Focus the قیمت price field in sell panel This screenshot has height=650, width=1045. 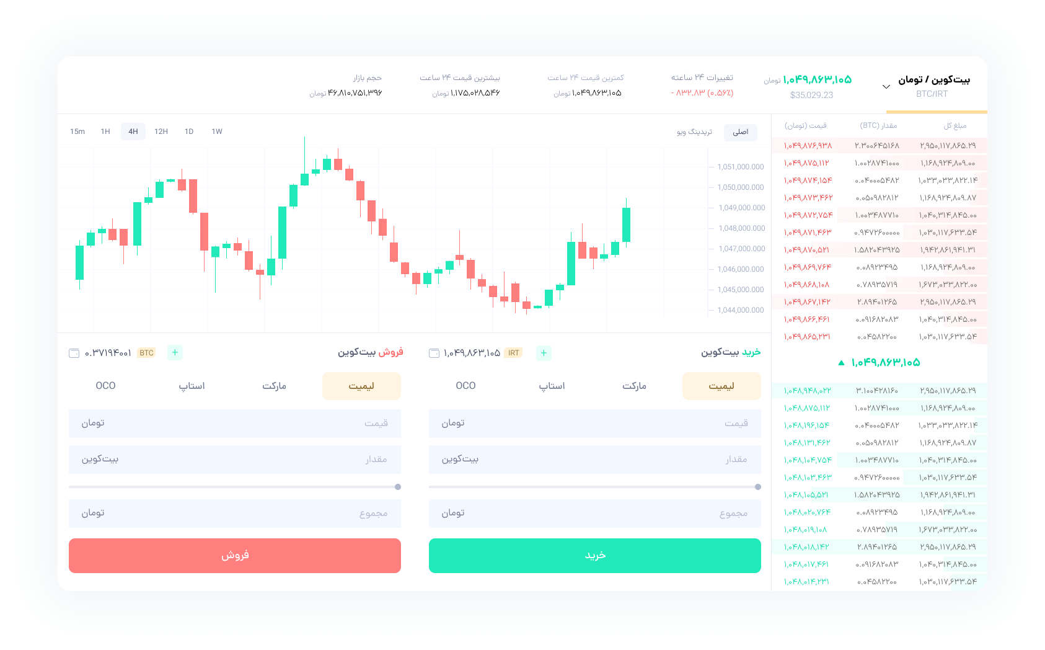(235, 424)
